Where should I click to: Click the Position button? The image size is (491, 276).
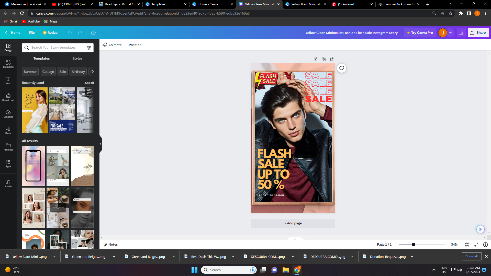[135, 45]
